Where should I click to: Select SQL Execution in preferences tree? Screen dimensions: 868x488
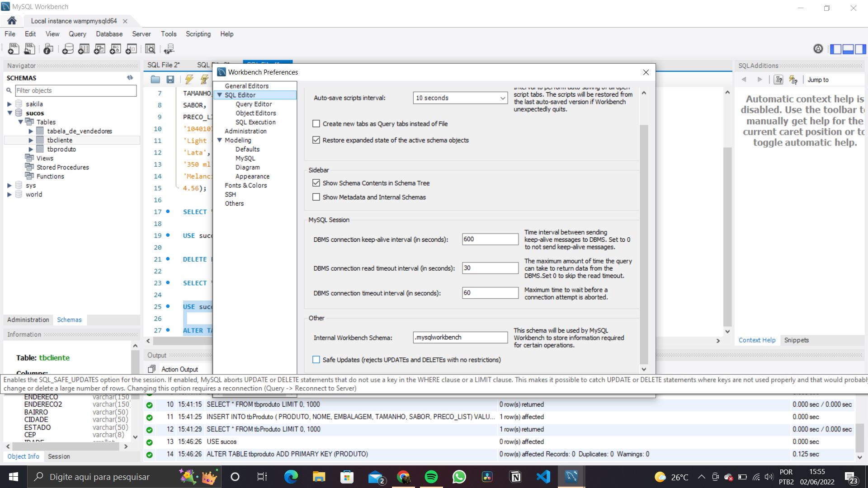click(255, 122)
